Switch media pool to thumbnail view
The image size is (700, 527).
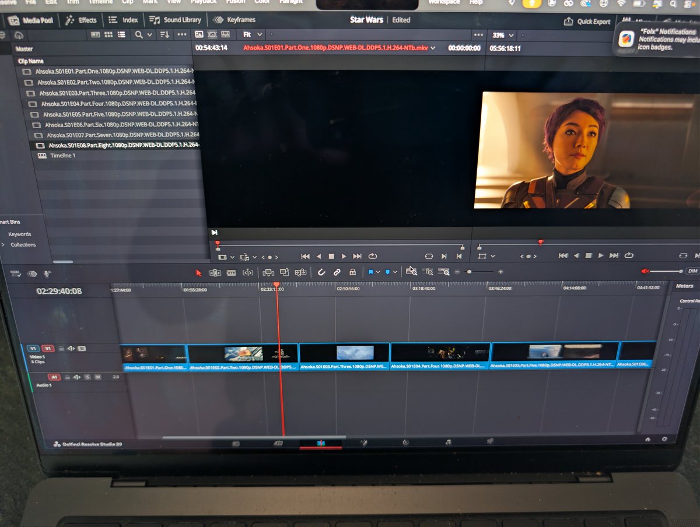108,35
